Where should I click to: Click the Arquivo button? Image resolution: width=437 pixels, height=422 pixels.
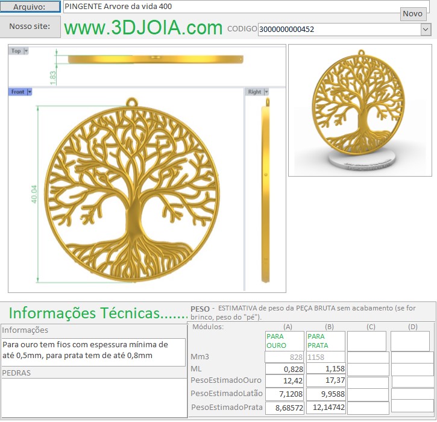(30, 7)
